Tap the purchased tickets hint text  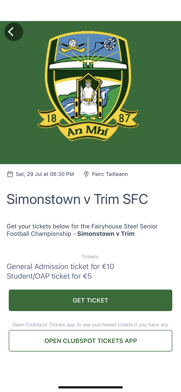tap(91, 325)
